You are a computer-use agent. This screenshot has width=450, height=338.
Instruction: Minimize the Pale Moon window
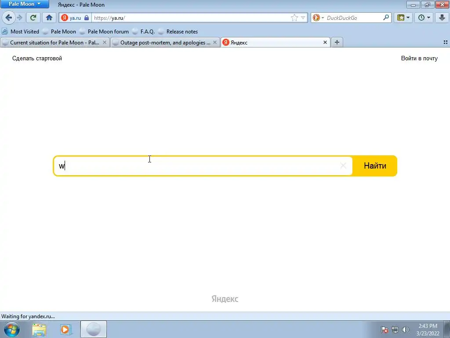pyautogui.click(x=413, y=4)
